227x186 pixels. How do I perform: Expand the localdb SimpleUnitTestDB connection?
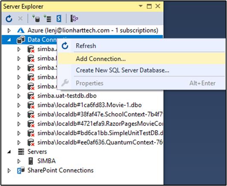19,133
